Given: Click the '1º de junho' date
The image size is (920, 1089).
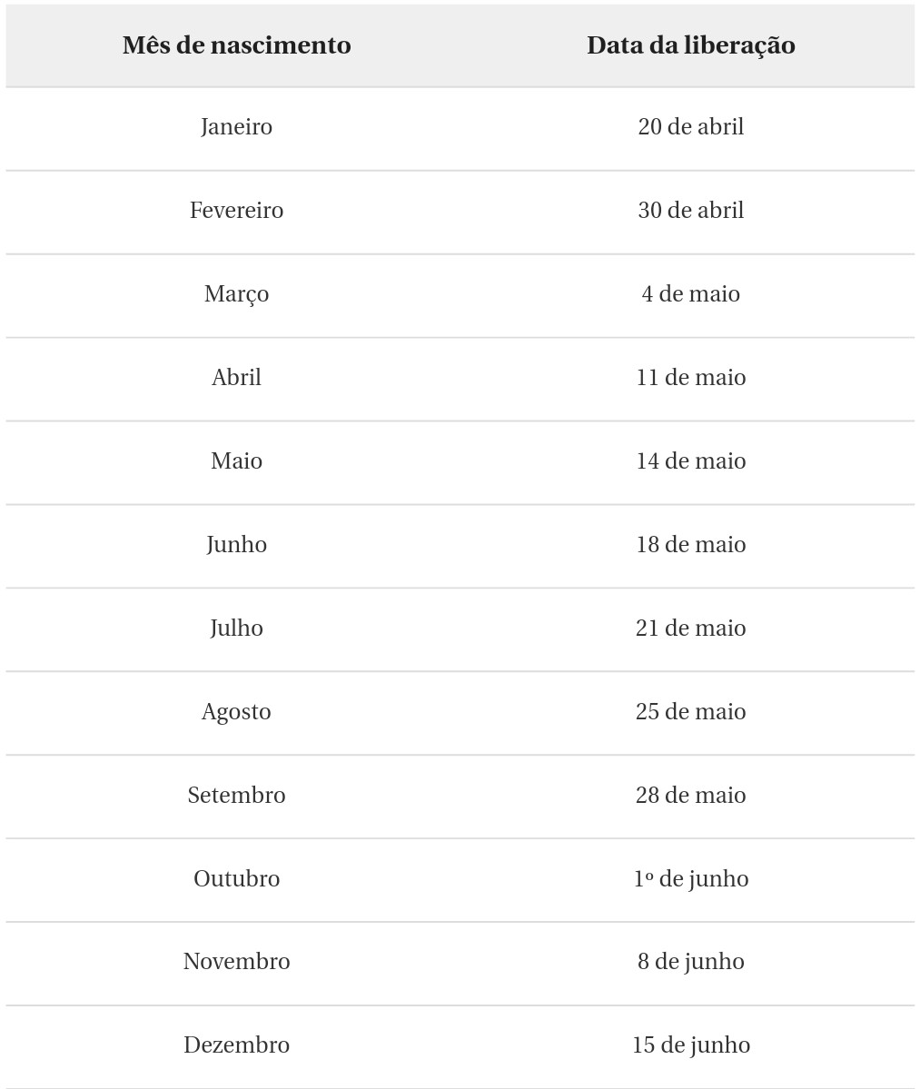Looking at the screenshot, I should click(691, 878).
